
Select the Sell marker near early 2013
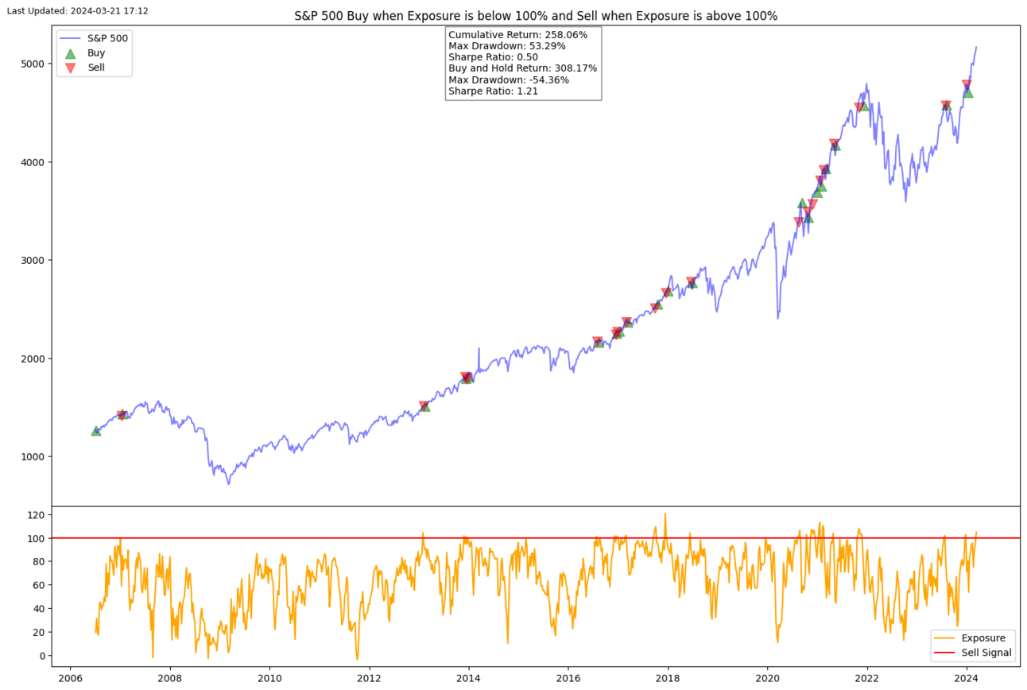pos(424,406)
